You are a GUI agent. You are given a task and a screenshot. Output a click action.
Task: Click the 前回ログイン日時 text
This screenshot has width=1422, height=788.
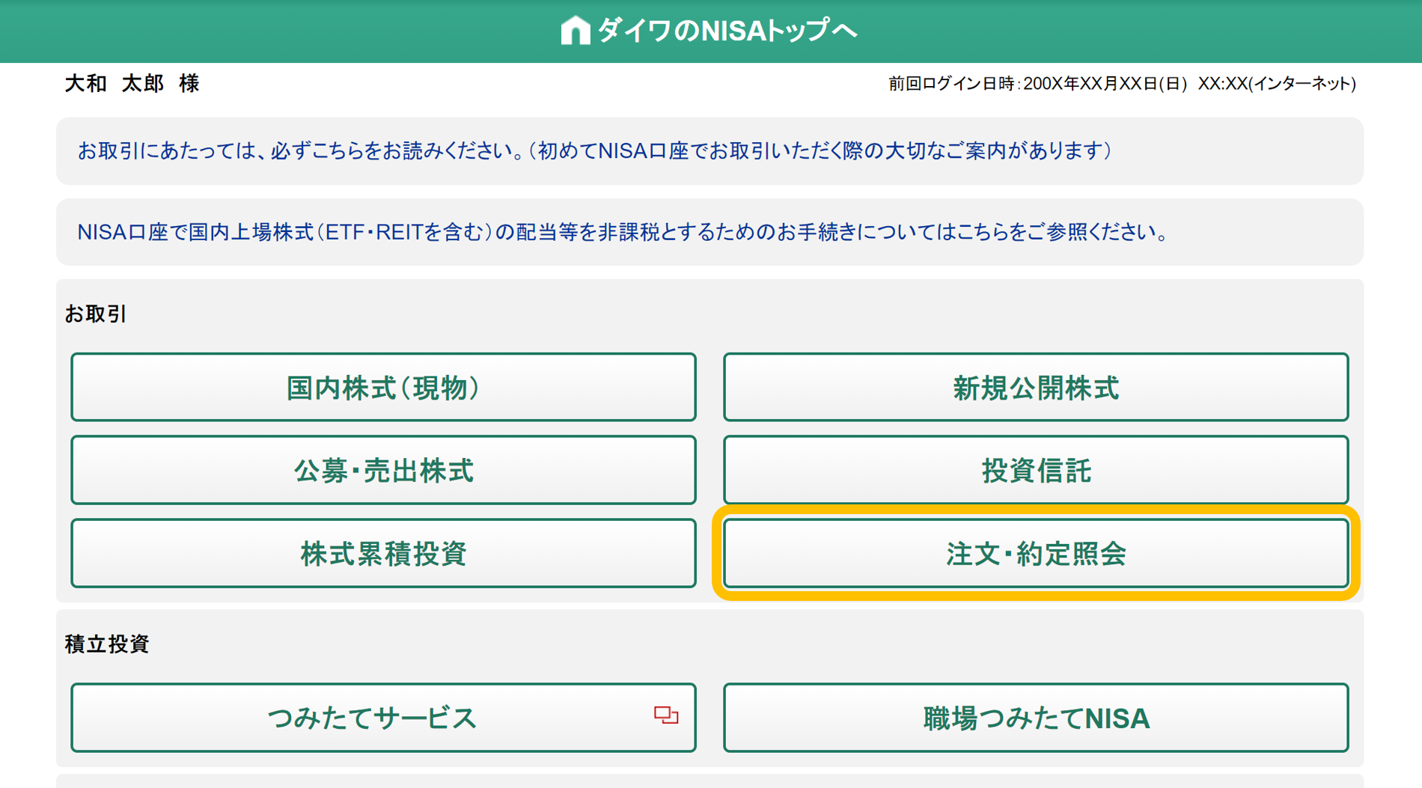pos(1122,84)
